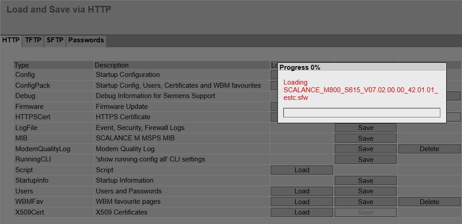The width and height of the screenshot is (462, 224).
Task: Load WBM favourite pages
Action: click(x=302, y=202)
